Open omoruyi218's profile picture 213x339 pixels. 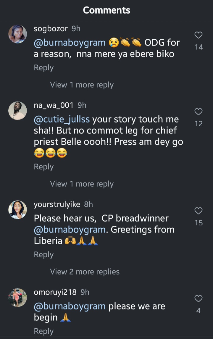[x=17, y=298]
